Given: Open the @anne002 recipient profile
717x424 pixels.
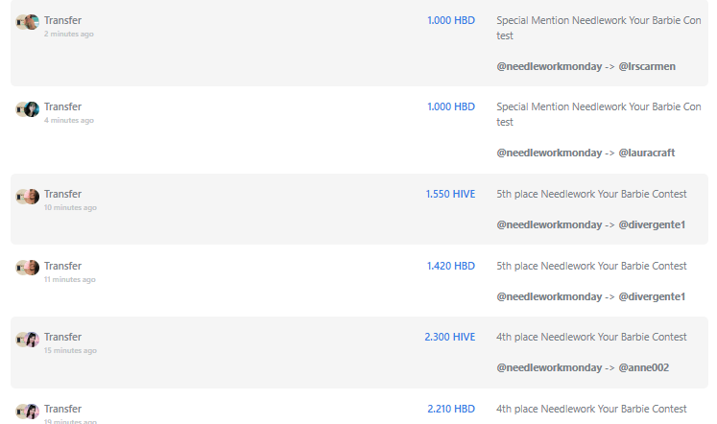Looking at the screenshot, I should [643, 367].
